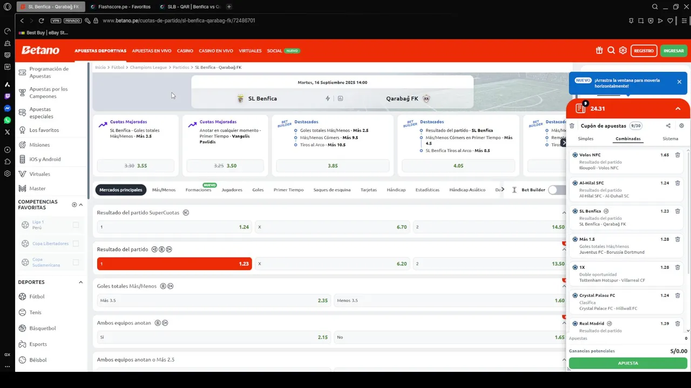Click the lightning icon in match header
Screen dimensions: 691x388
point(328,99)
